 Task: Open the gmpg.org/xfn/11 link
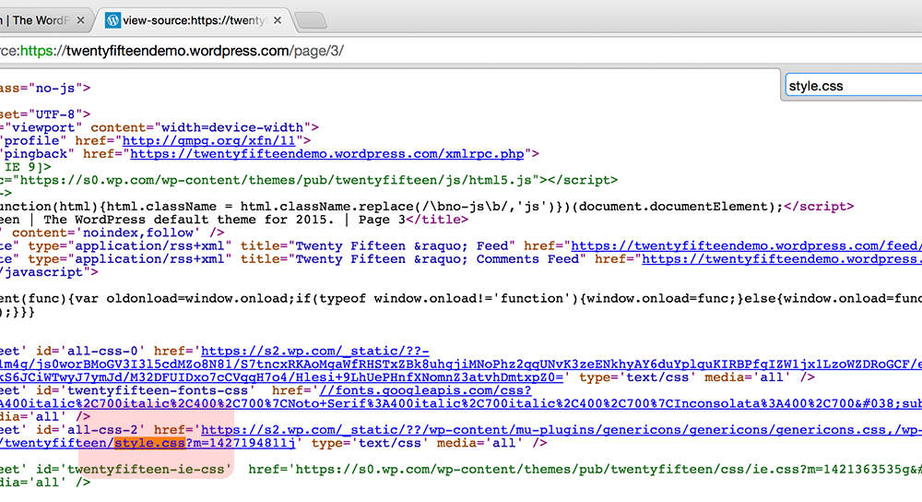click(x=208, y=140)
